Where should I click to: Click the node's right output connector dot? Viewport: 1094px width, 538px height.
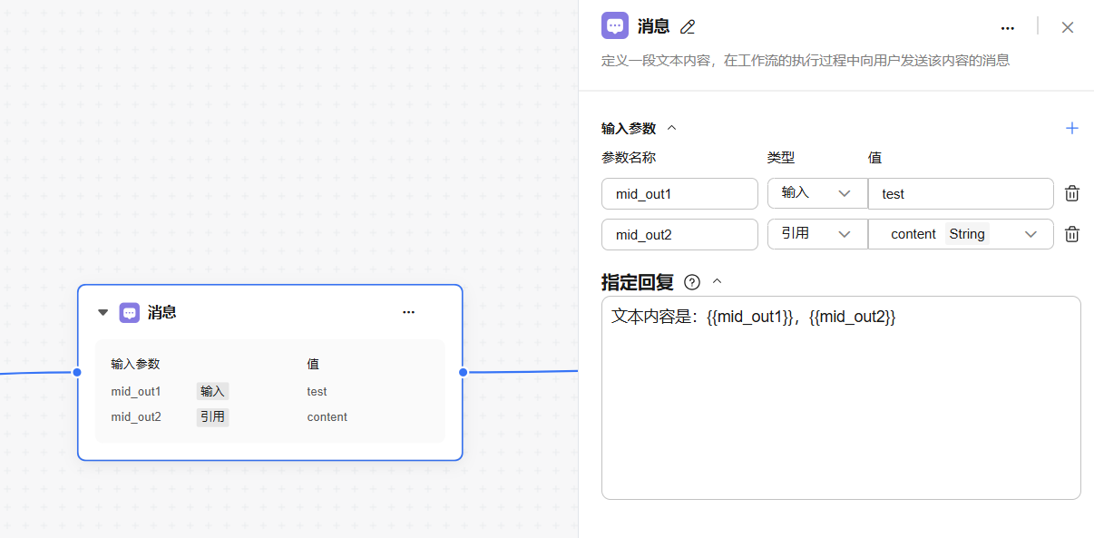(x=463, y=372)
